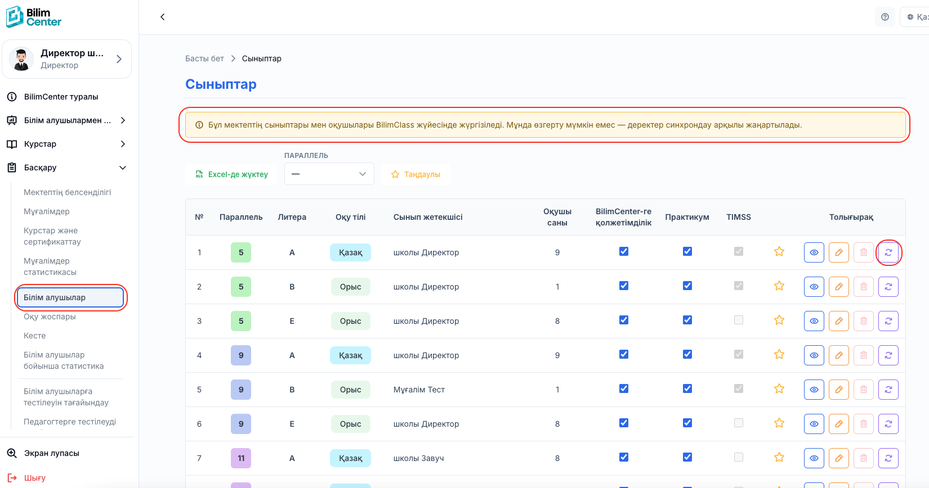929x488 pixels.
Task: Click the sync icon in row 3
Action: click(888, 321)
